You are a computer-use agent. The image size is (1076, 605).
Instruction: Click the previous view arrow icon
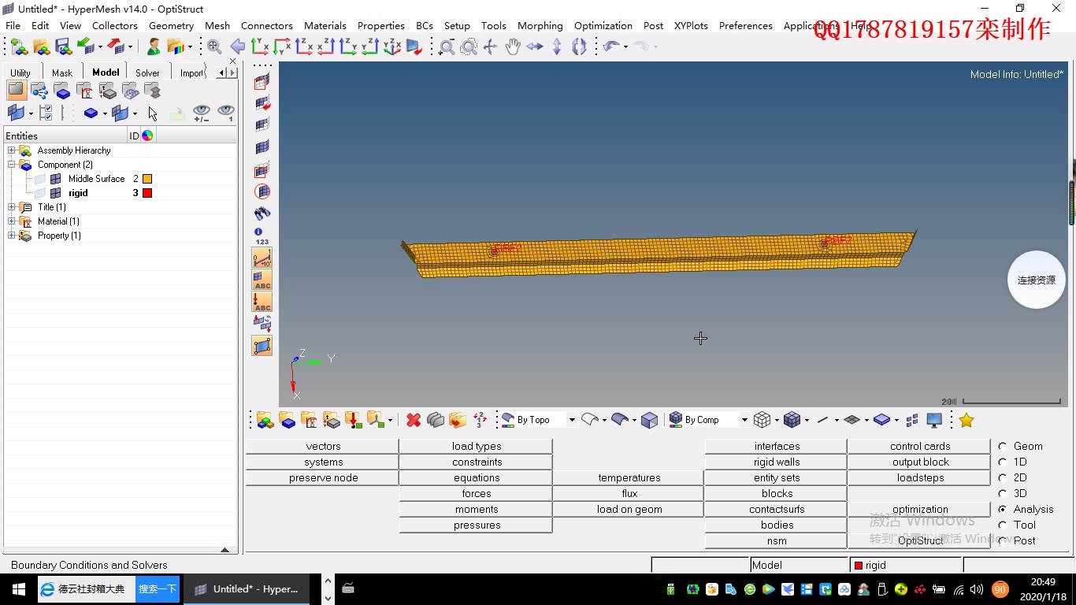[x=237, y=47]
